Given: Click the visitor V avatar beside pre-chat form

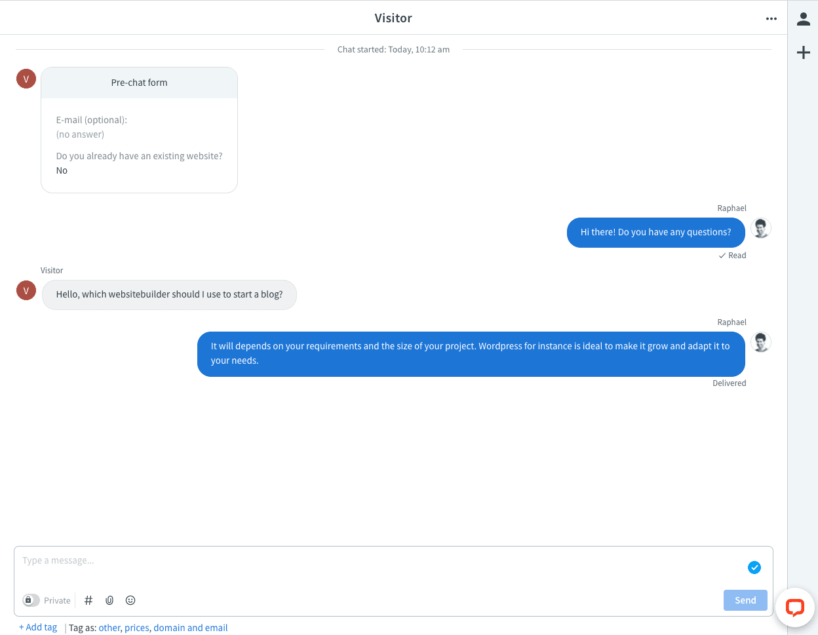Looking at the screenshot, I should tap(26, 79).
